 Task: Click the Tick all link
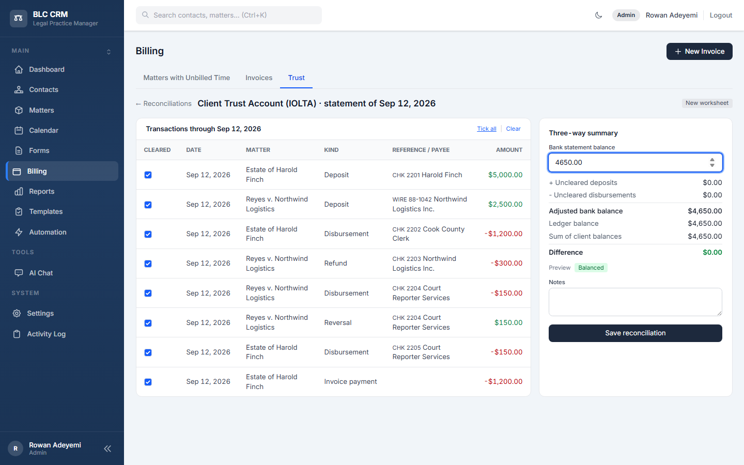pyautogui.click(x=487, y=129)
